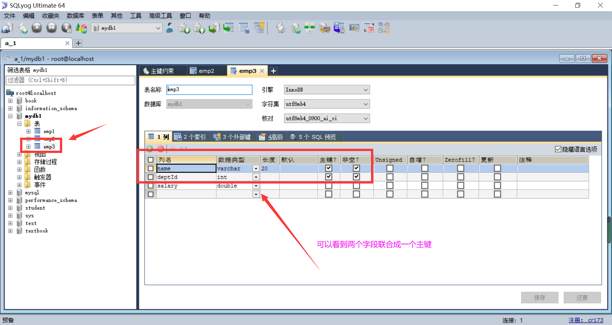Viewport: 612px width, 325px height.
Task: Click the filter input box
Action: pyautogui.click(x=70, y=80)
